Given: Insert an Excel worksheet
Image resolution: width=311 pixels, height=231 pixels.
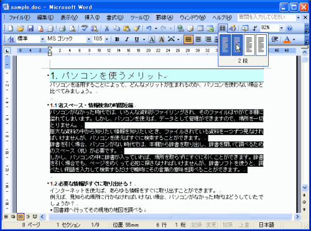Looking at the screenshot, I should point(210,28).
